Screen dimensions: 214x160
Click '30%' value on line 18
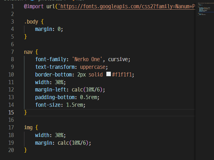coord(59,135)
